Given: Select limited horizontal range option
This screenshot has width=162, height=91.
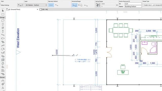Looking at the screenshot, I should (80, 5).
